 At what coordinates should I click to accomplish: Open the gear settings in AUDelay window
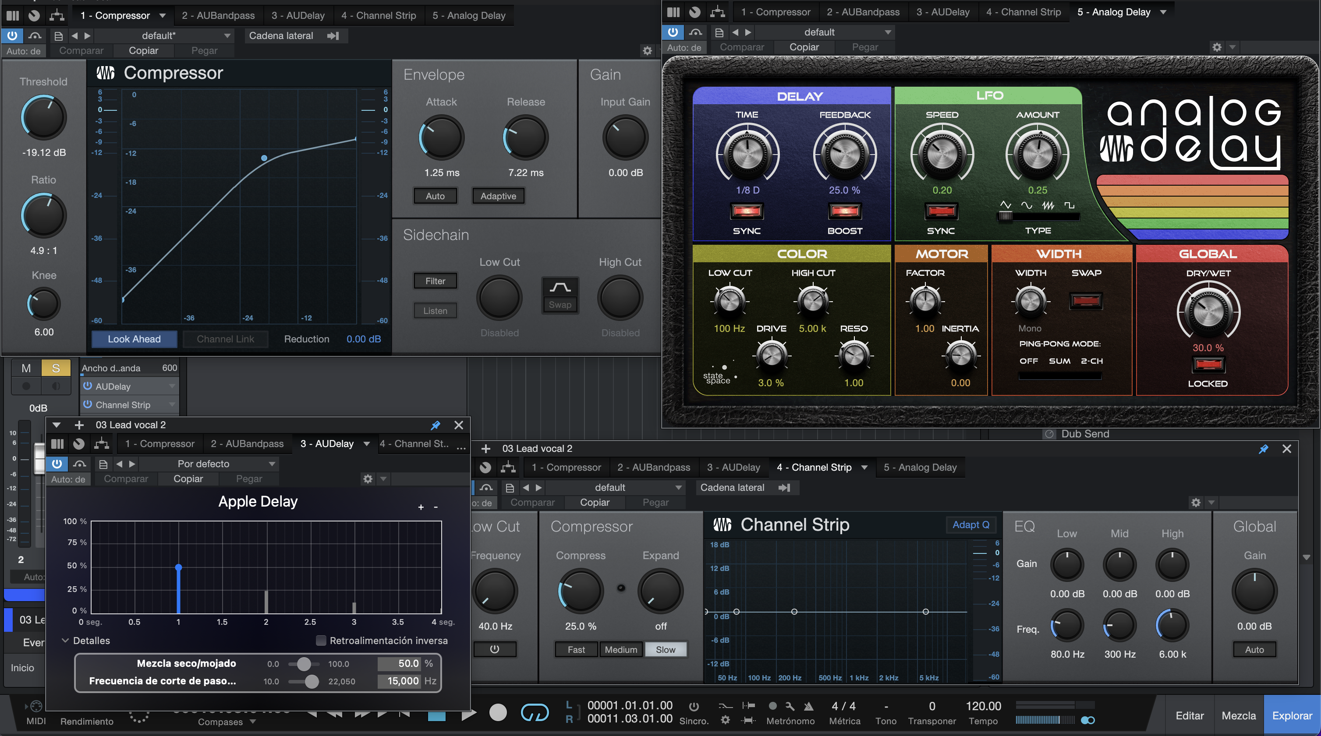point(368,479)
